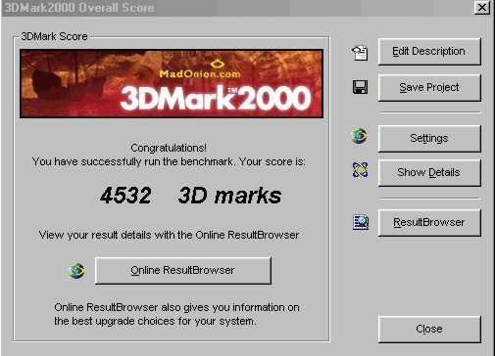Choose the Save Project button
Screen dimensions: 495x356
[x=429, y=87]
